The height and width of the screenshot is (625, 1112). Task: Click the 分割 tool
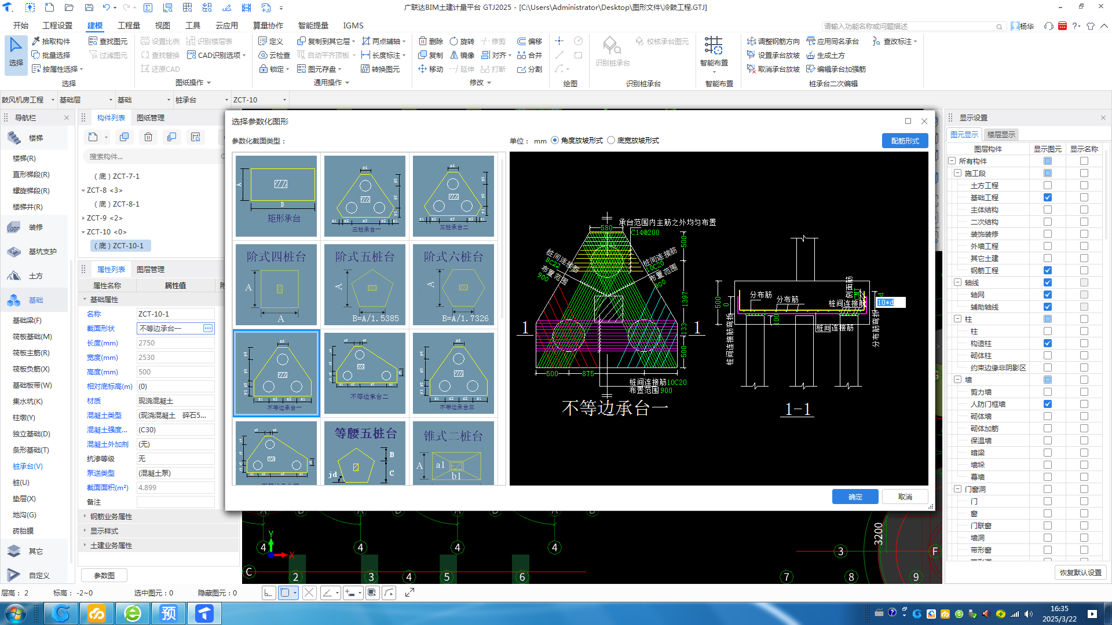pyautogui.click(x=530, y=69)
